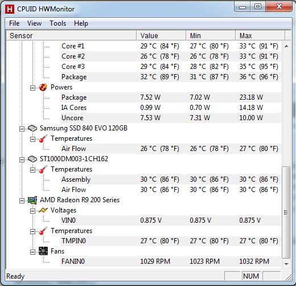
Task: Select Air Flow under ST1000DM003
Action: pos(171,190)
